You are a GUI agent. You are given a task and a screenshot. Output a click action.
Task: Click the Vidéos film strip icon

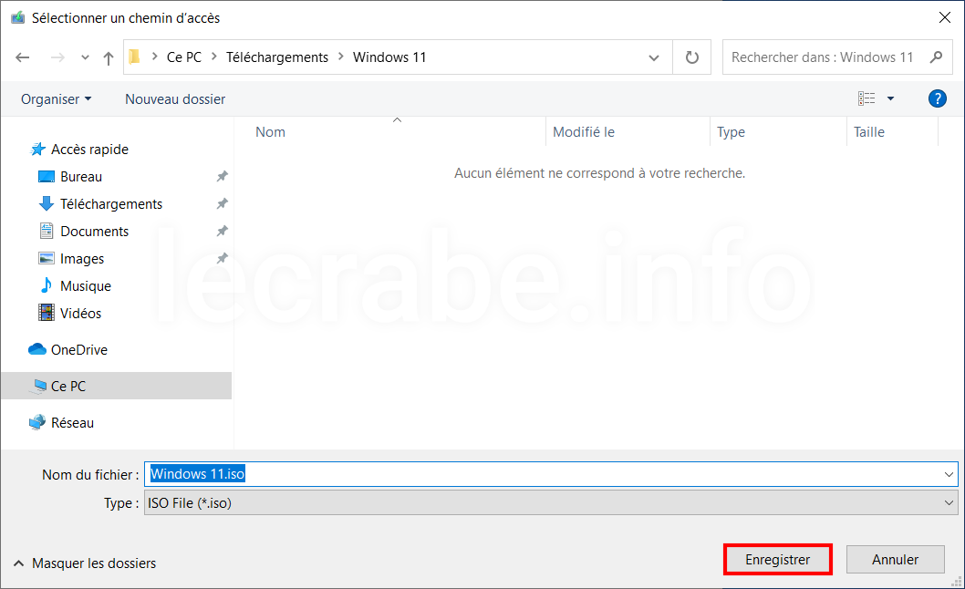(x=47, y=313)
